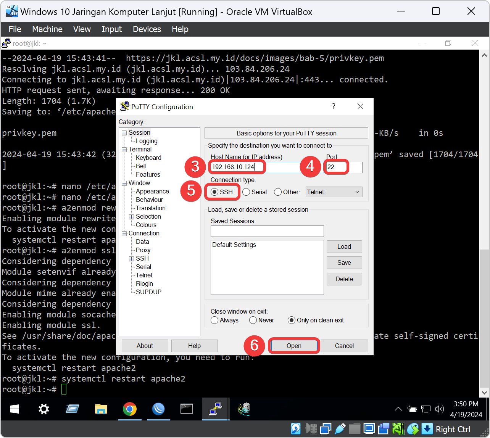Open the blue window app next to Settings
This screenshot has width=490, height=438.
[x=73, y=409]
